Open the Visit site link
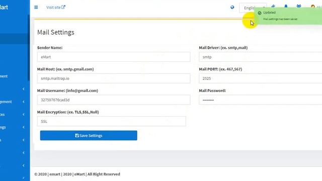The image size is (322, 181). coord(56,8)
